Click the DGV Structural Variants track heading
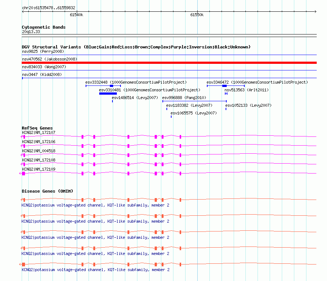 coord(136,47)
